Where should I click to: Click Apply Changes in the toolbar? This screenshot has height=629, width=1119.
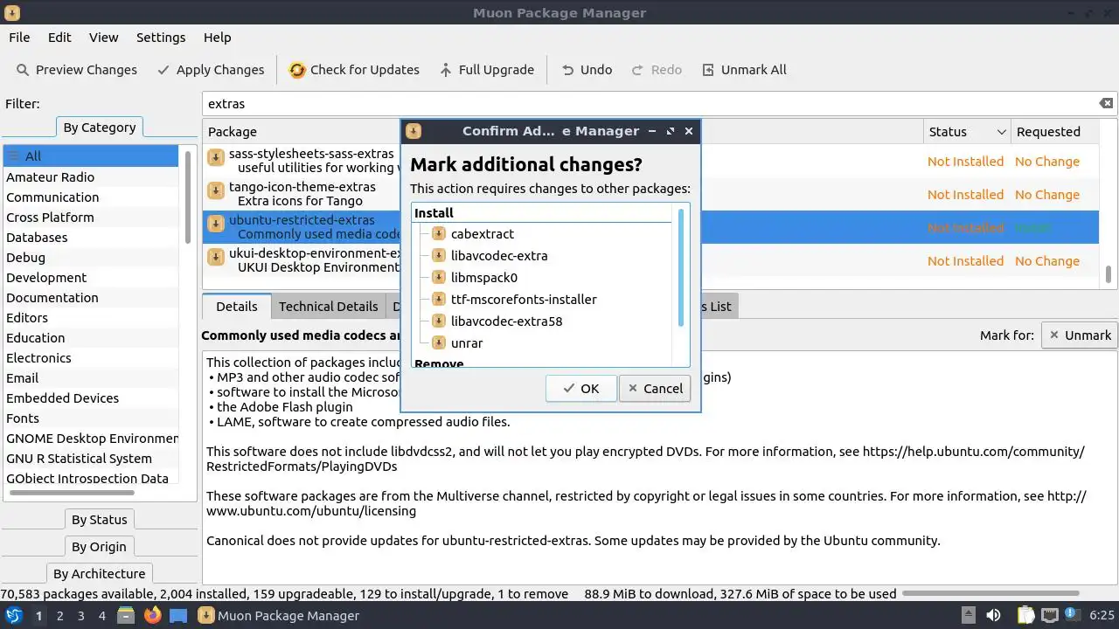click(211, 70)
